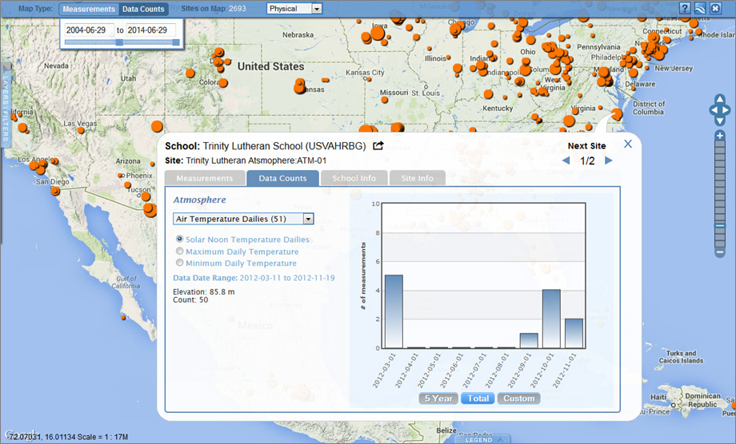Click the left handle of the date range slider
736x444 pixels.
coord(119,42)
